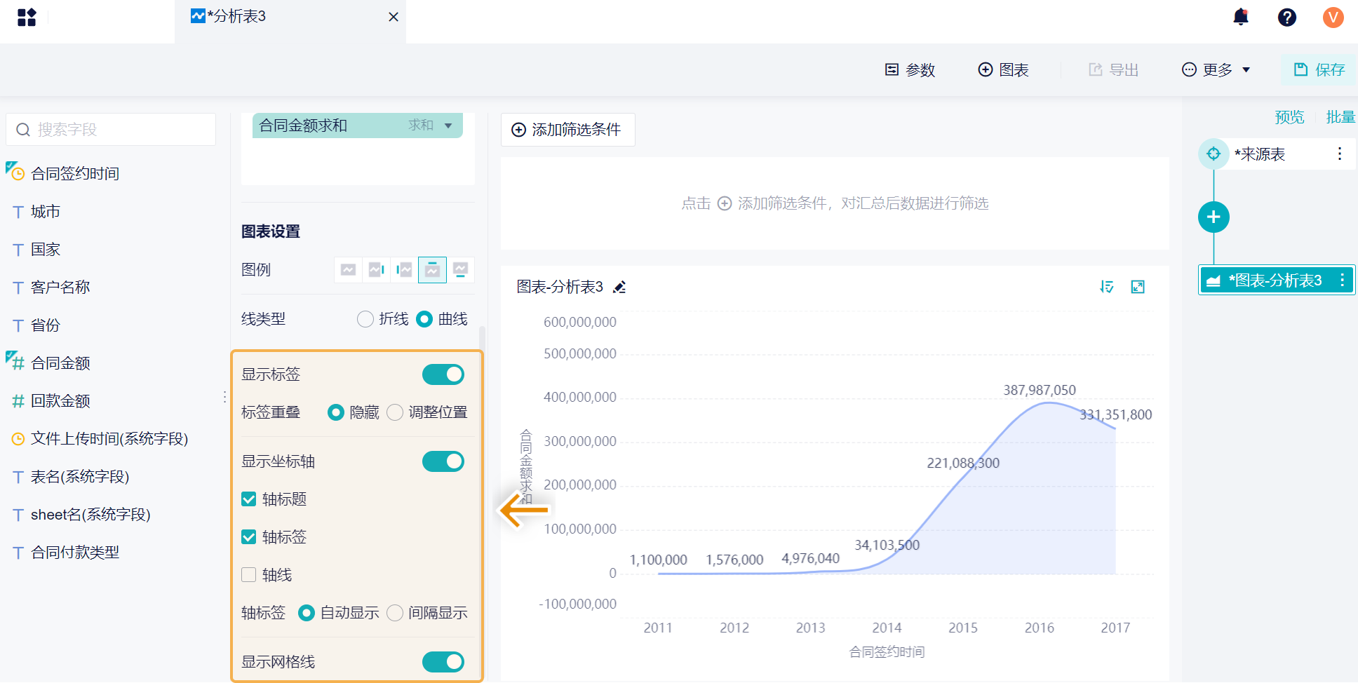
Task: Select the 合同签约时间 field
Action: tap(75, 173)
